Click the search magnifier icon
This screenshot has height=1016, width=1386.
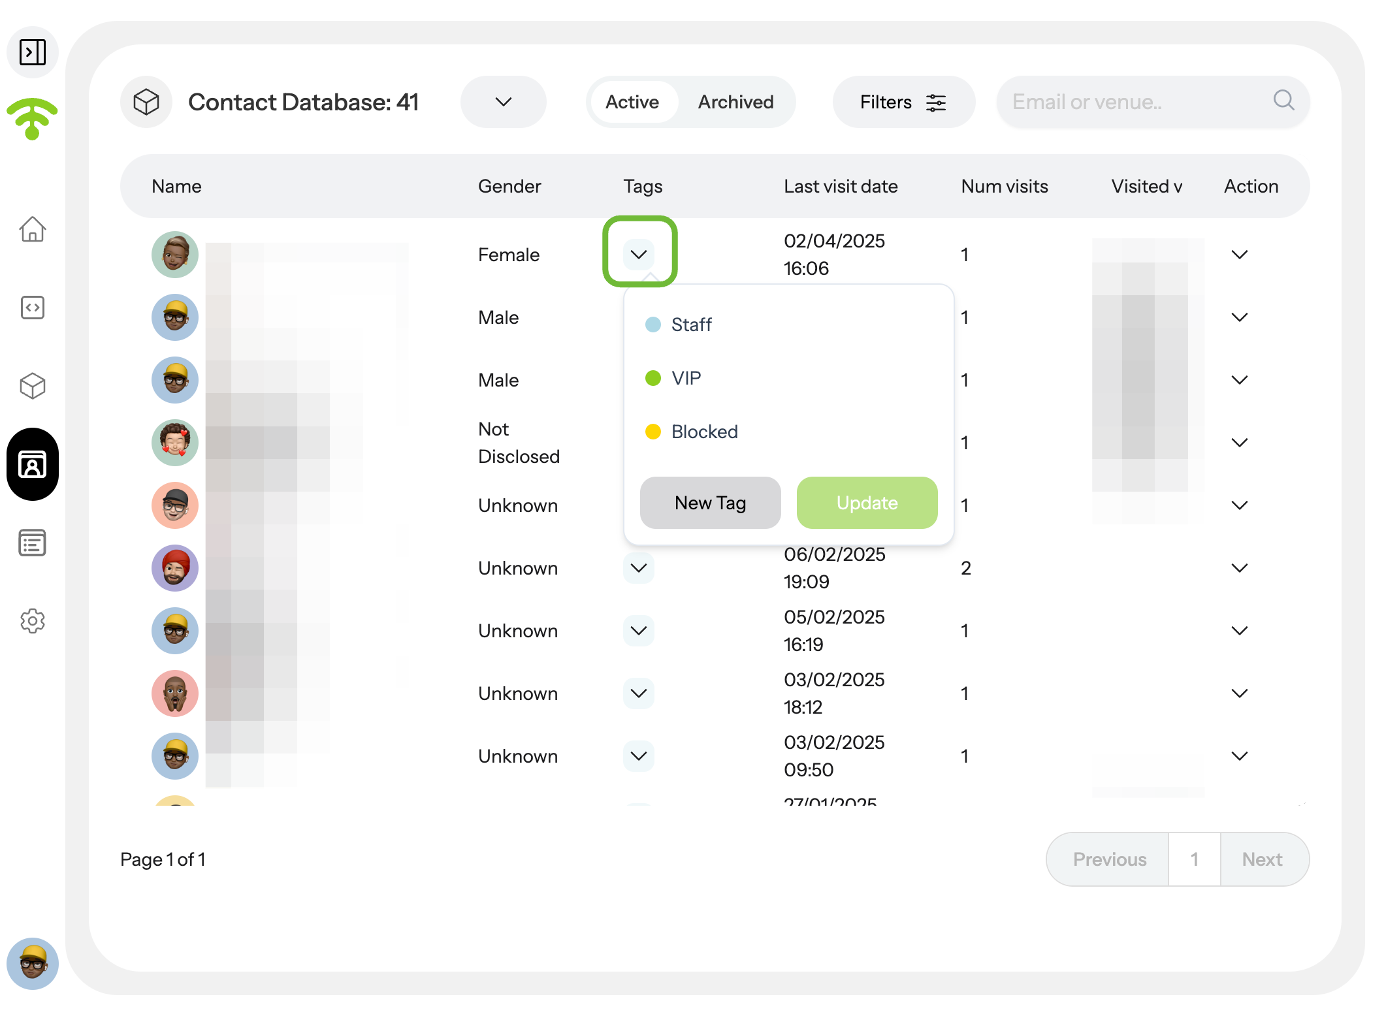1283,101
